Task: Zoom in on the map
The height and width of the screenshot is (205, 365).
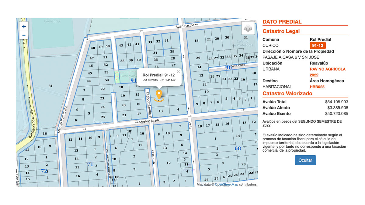Action: pos(24,26)
